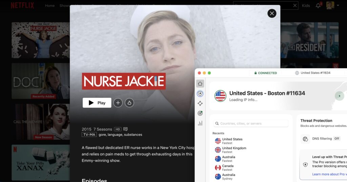Follow the Learn more about Pro link
The height and width of the screenshot is (182, 347).
(x=329, y=174)
